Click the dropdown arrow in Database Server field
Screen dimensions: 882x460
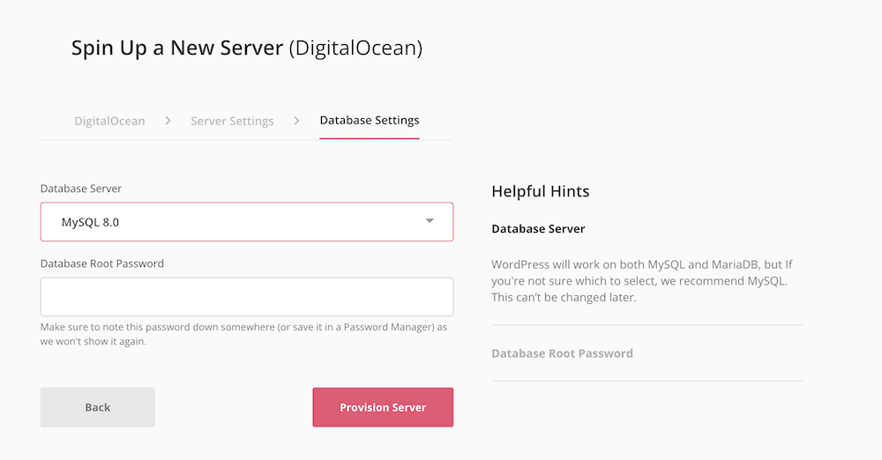pyautogui.click(x=430, y=221)
